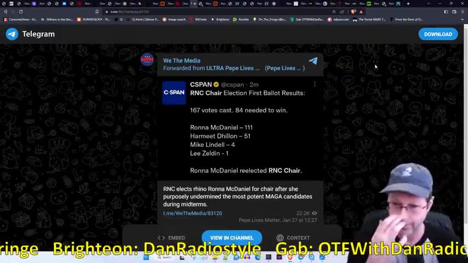Open the Brave browser icon in taskbar
This screenshot has width=468, height=263.
coord(290,258)
